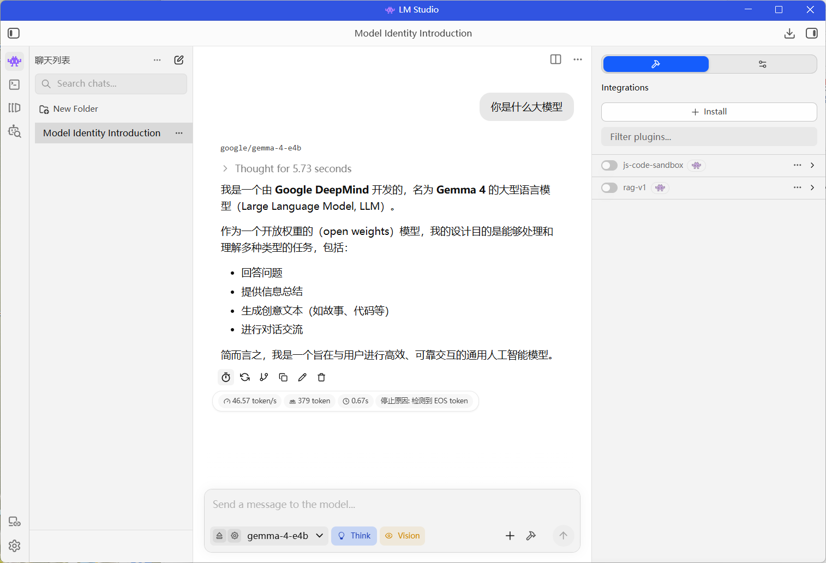Open integrations hammer icon in input bar

531,536
